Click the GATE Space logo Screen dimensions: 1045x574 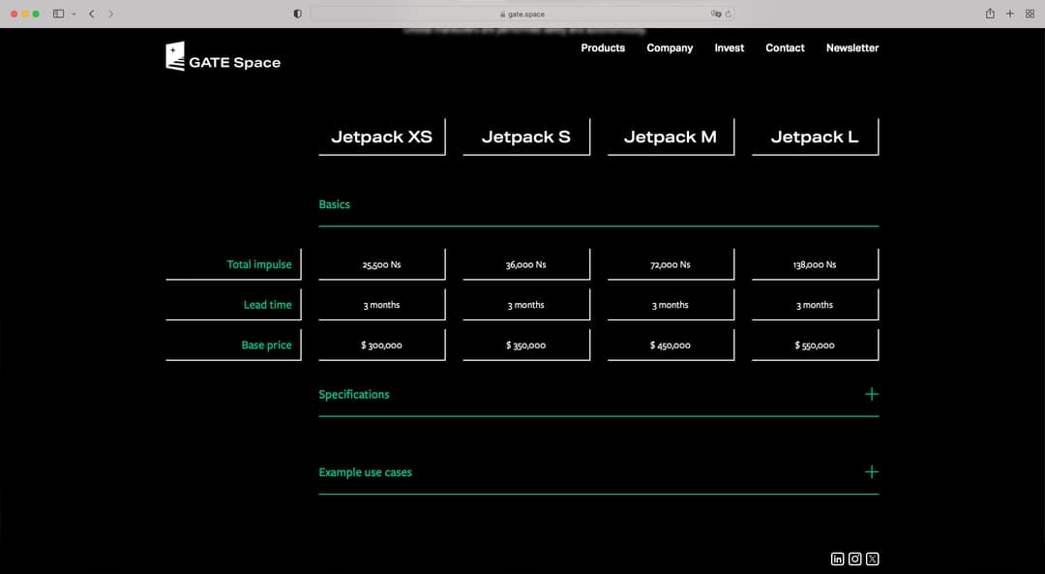coord(223,57)
